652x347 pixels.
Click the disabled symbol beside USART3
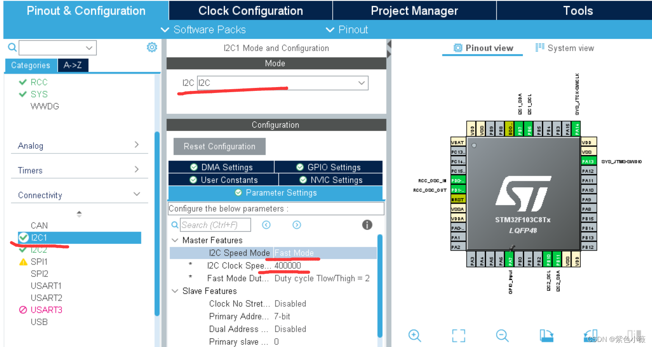tap(23, 310)
